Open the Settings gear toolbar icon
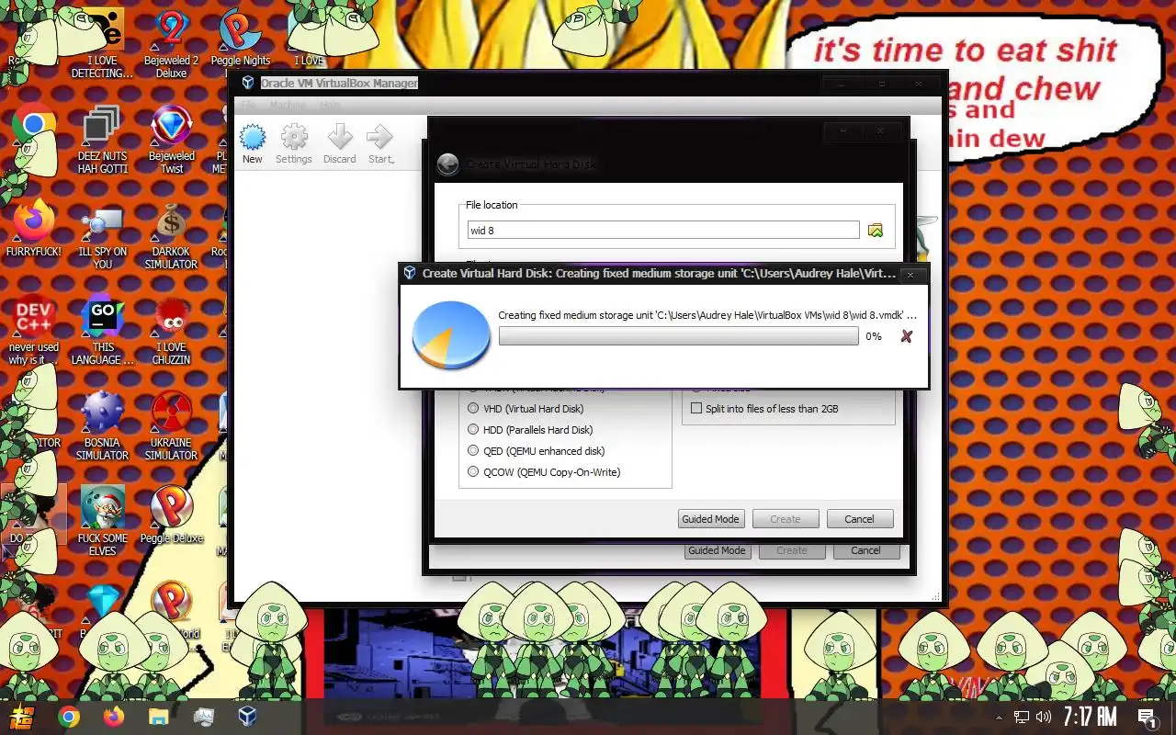The image size is (1176, 735). coord(294,139)
